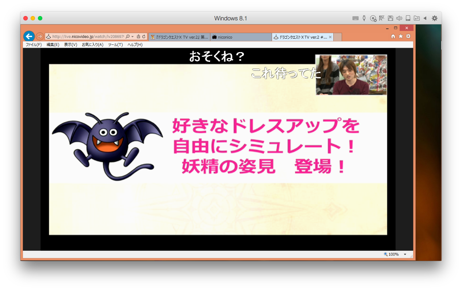The width and height of the screenshot is (462, 290).
Task: Open the address bar autocomplete dropdown arrow
Action: tap(132, 37)
